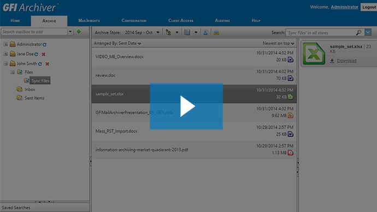This screenshot has height=212, width=377.
Task: Click the conversation view toolbar icon
Action: coord(168,32)
